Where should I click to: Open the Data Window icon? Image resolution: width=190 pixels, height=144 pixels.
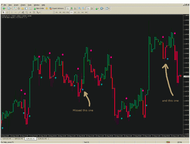[19, 8]
